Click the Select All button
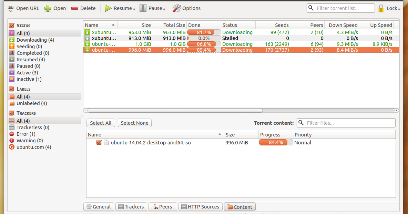Screen dimensions: 408x214 tap(100, 123)
